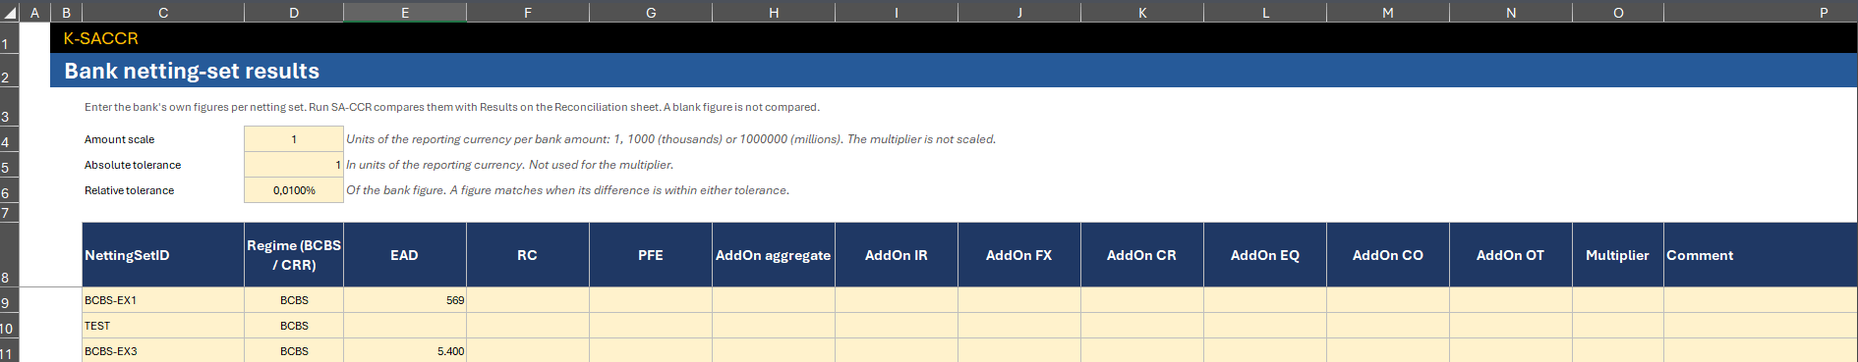Click the Regime (BCBS / CRR) header

click(294, 255)
